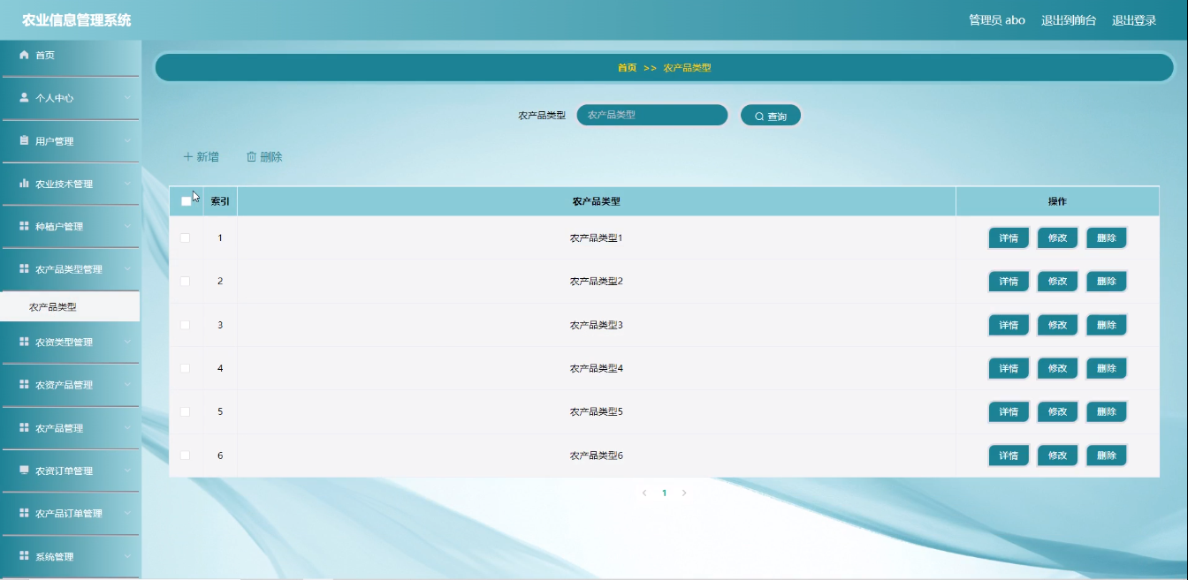
Task: Check the box for row 农产品类型5
Action: (185, 411)
